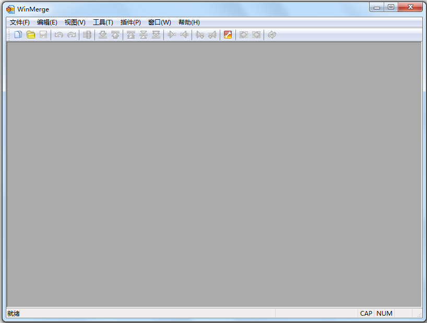Open the 插件(P) menu
The width and height of the screenshot is (427, 323).
tap(130, 22)
